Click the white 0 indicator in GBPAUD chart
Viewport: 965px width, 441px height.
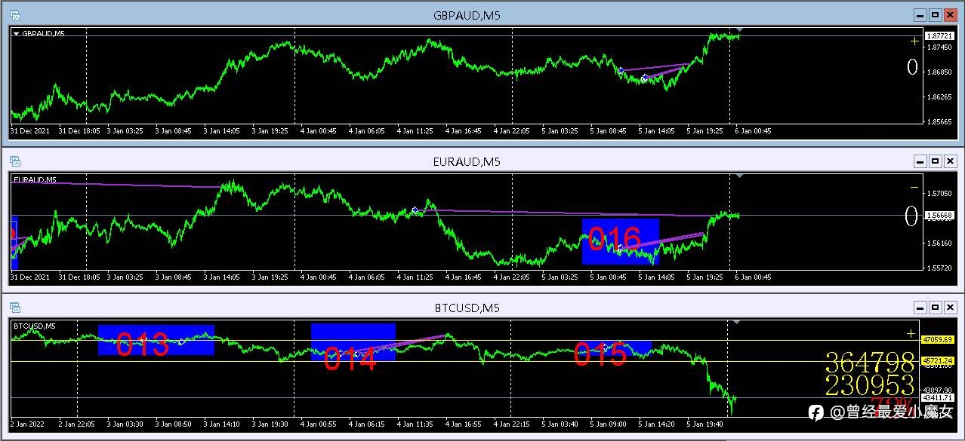click(x=912, y=68)
